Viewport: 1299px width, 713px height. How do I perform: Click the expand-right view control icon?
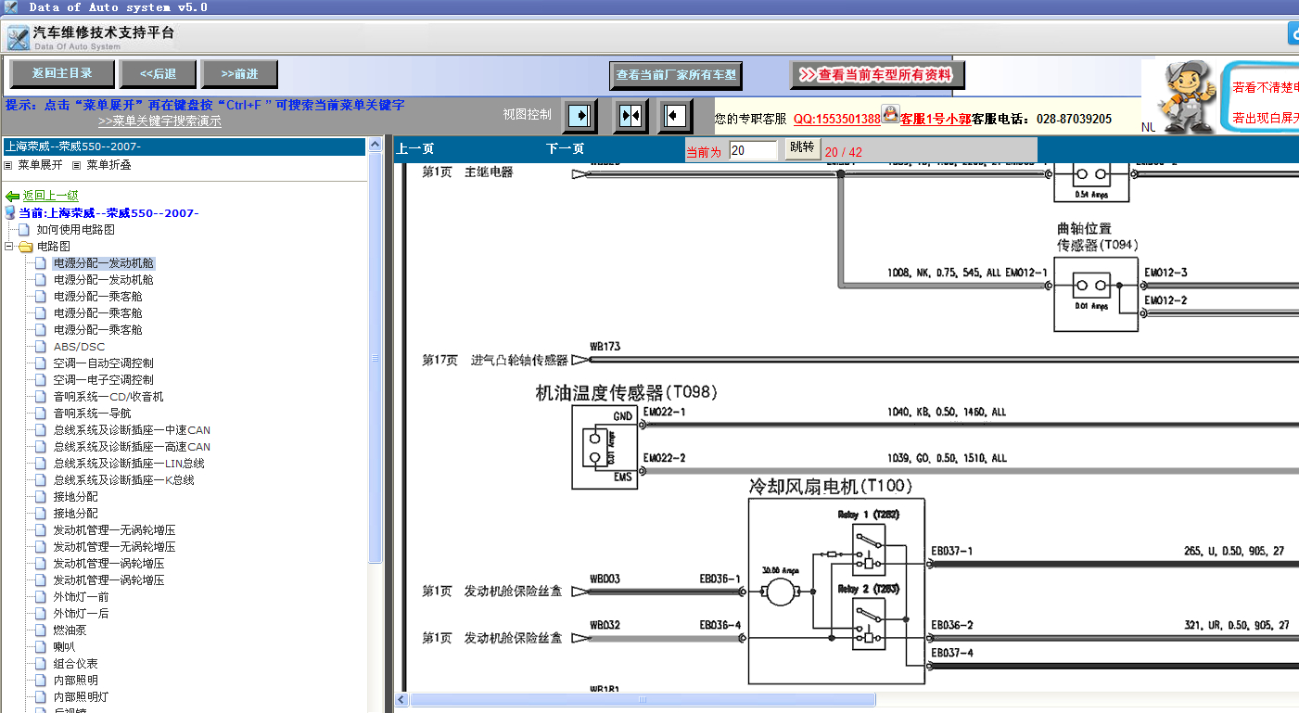(579, 116)
